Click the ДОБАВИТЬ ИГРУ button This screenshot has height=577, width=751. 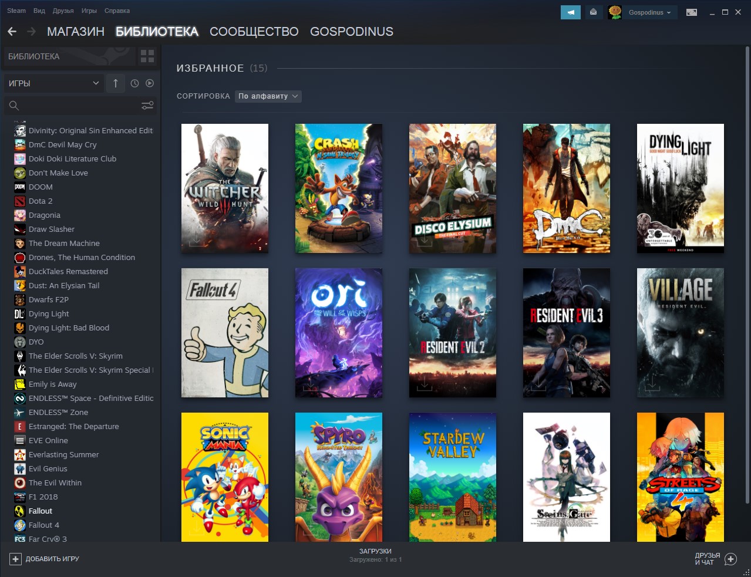(x=45, y=559)
